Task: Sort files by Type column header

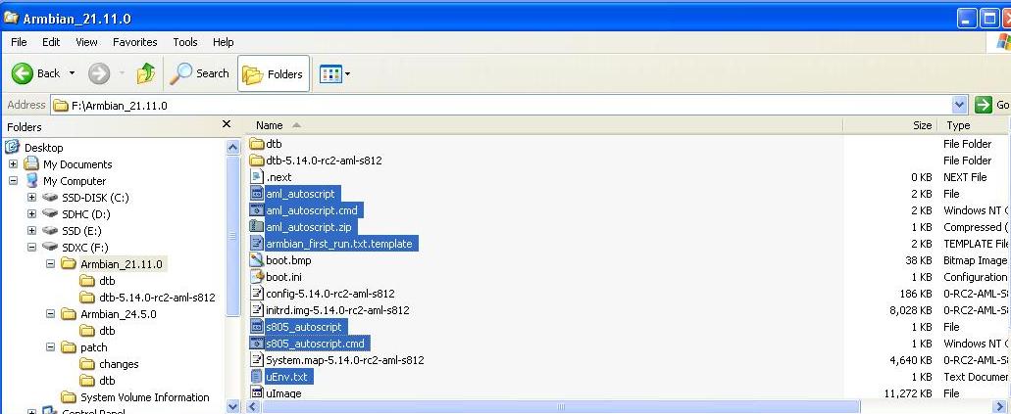Action: coord(975,125)
